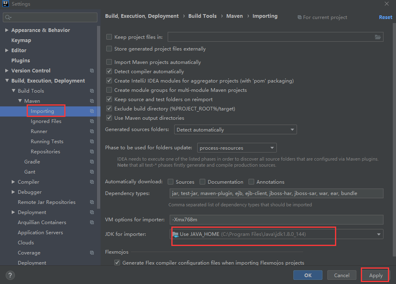Click project-level icon next to Arquillian Containers

click(x=92, y=222)
